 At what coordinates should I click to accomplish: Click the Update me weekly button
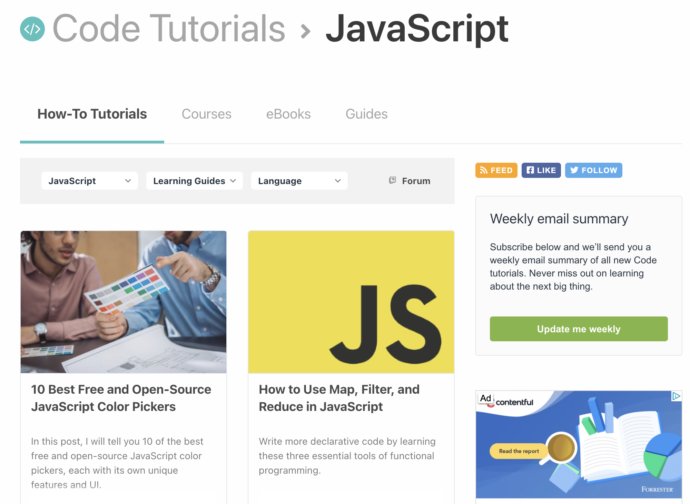pyautogui.click(x=578, y=329)
